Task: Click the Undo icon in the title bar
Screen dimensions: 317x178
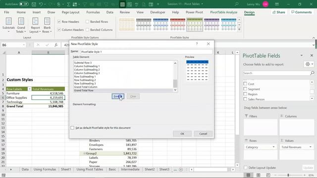Action: point(41,4)
